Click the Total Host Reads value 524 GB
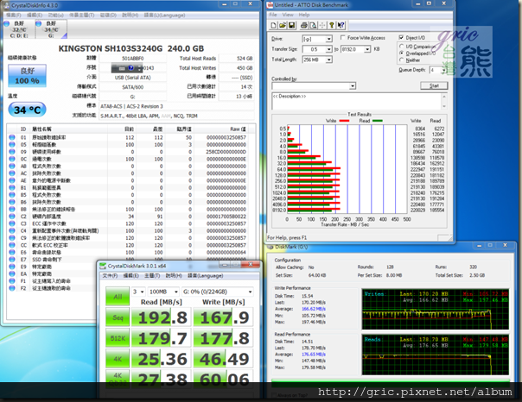This screenshot has width=522, height=402. [x=237, y=59]
